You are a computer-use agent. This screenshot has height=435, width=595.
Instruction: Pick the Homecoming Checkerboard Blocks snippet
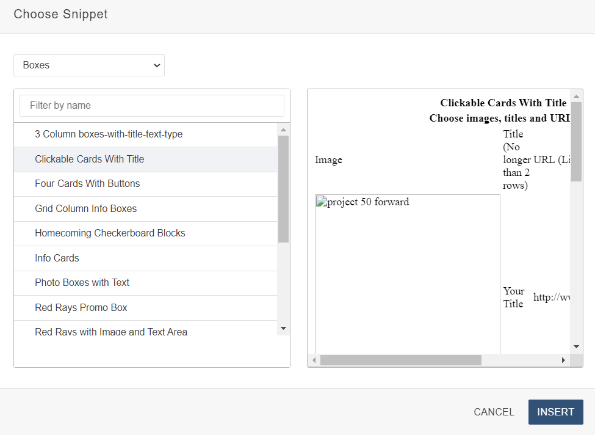coord(110,233)
